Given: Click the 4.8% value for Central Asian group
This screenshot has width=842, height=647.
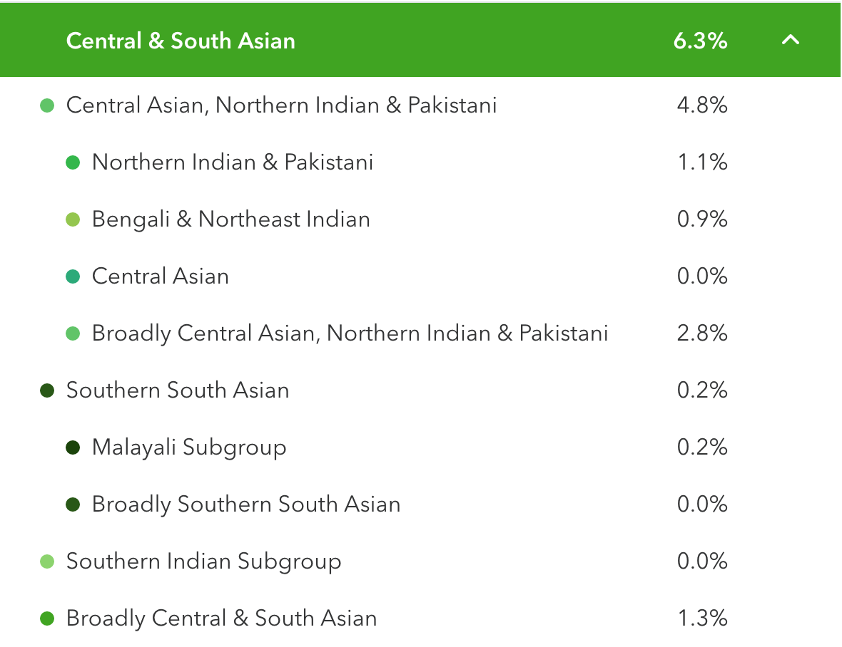Looking at the screenshot, I should tap(702, 105).
